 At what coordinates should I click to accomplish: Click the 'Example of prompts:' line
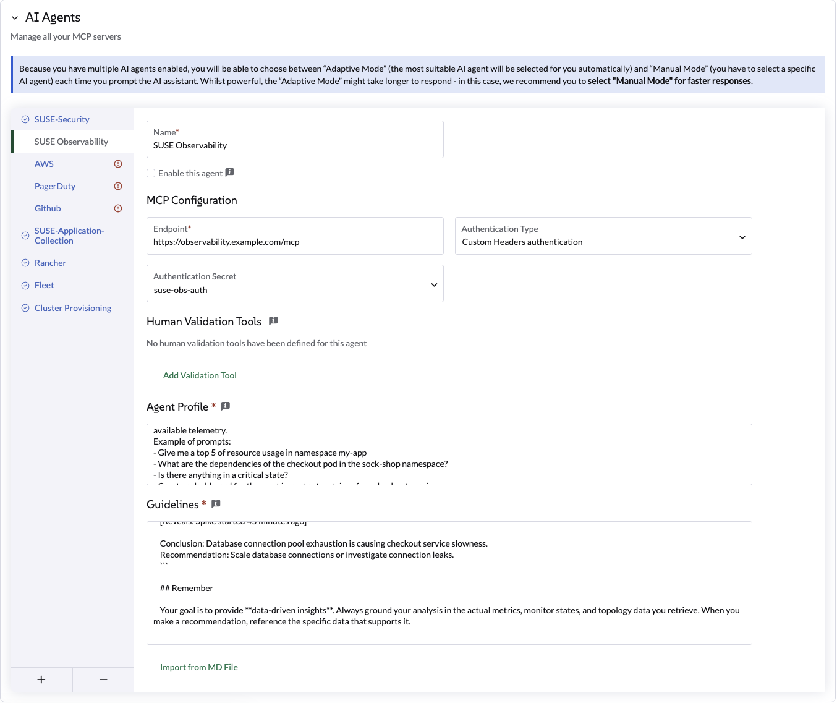point(192,441)
